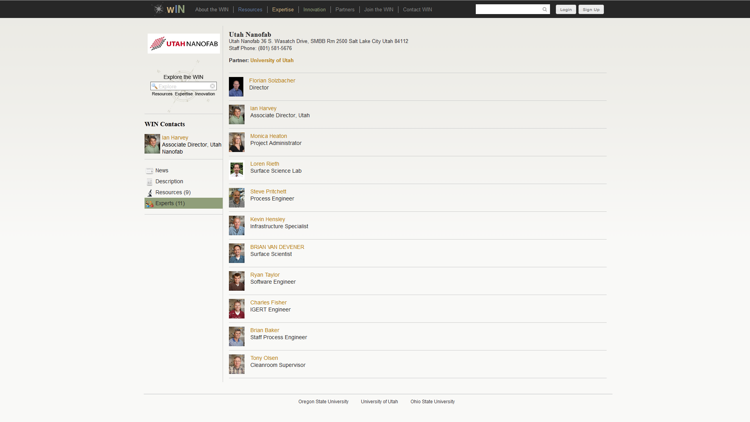Open Brian Baker profile link
This screenshot has width=750, height=422.
(265, 330)
